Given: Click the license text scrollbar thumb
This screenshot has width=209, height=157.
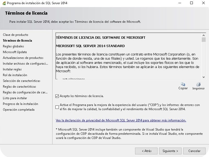Looking at the screenshot, I should (x=204, y=40).
